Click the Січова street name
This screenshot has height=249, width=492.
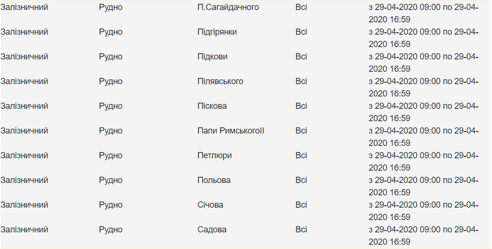pos(210,205)
